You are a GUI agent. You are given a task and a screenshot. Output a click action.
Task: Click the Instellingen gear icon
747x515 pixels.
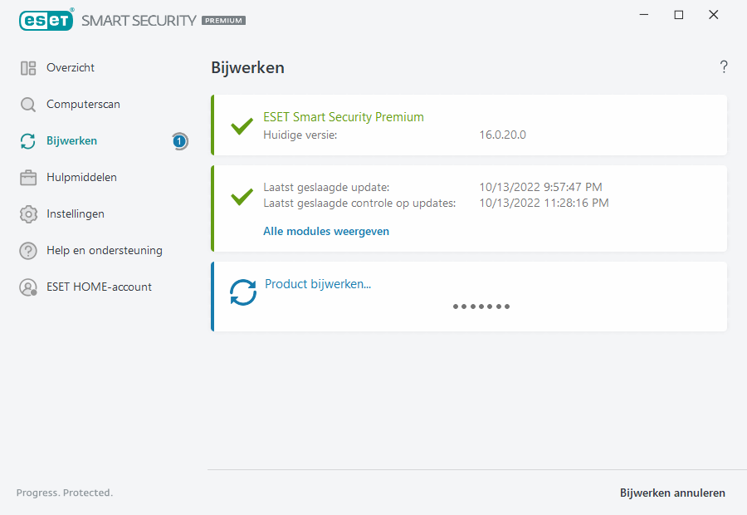tap(28, 214)
